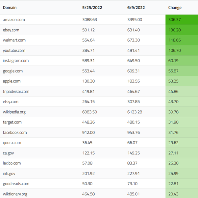Image resolution: width=198 pixels, height=198 pixels.
Task: Select ebay.com value 501.12
Action: [88, 30]
